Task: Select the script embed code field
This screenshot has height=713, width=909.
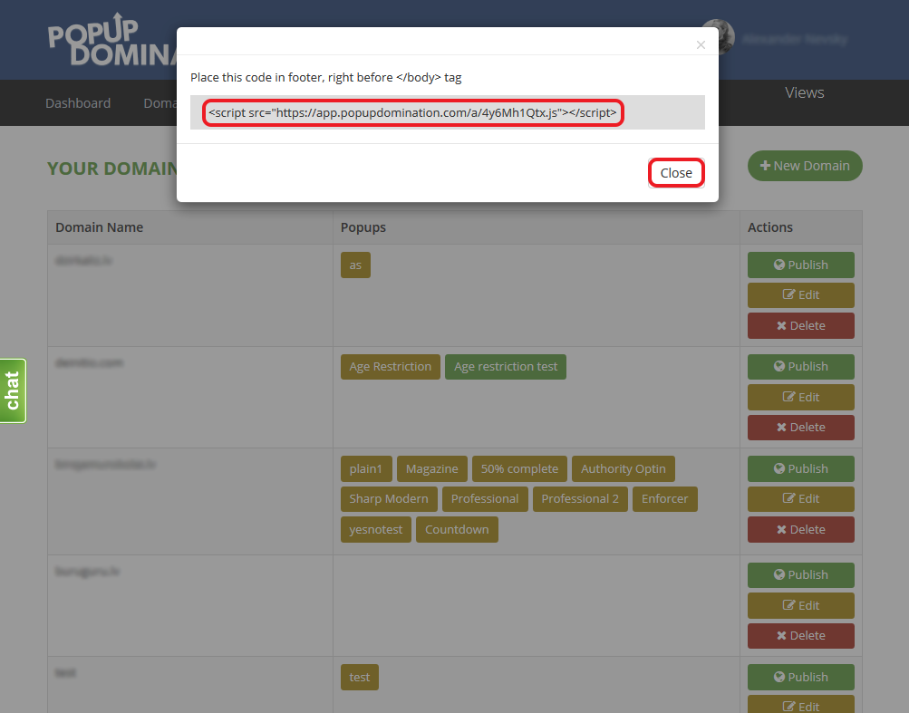Action: [447, 112]
